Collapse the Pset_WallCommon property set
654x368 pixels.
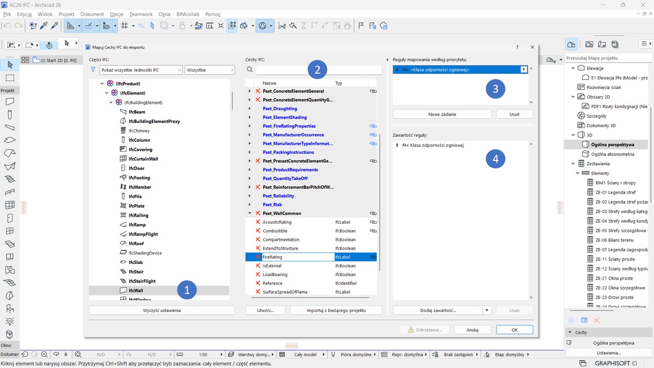[x=250, y=213]
